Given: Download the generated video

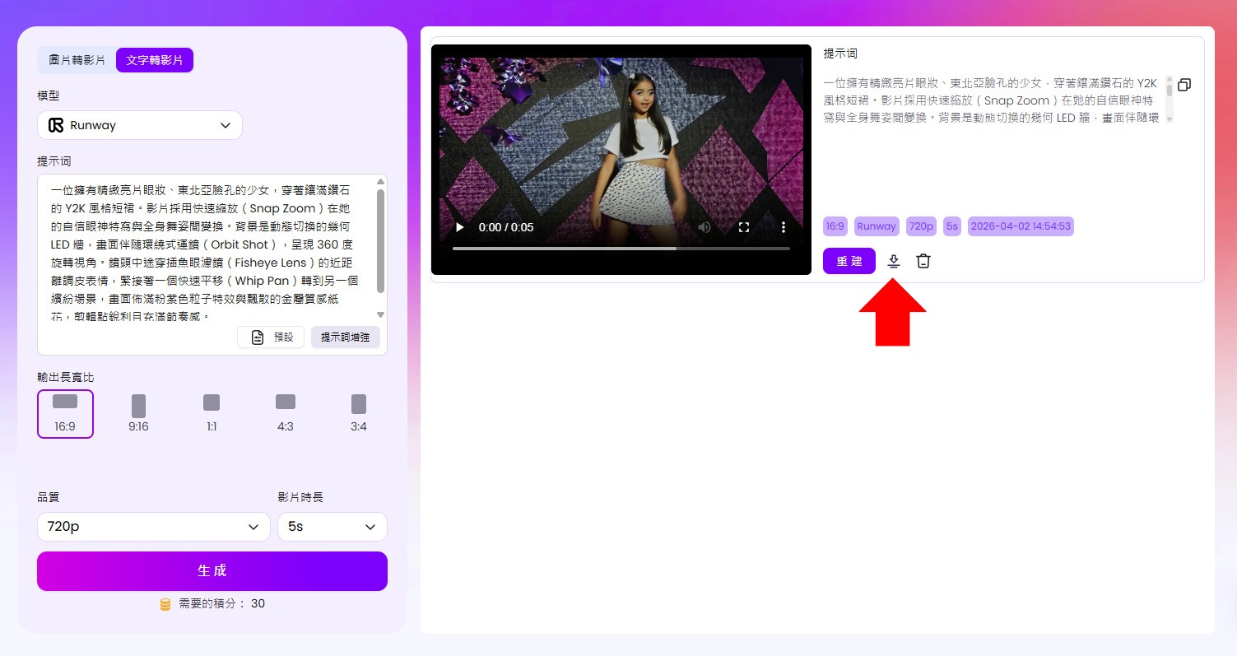Looking at the screenshot, I should tap(894, 261).
